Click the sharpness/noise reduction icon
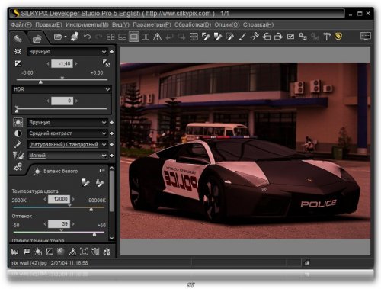Screen dimensions: 381x289 [x=18, y=156]
